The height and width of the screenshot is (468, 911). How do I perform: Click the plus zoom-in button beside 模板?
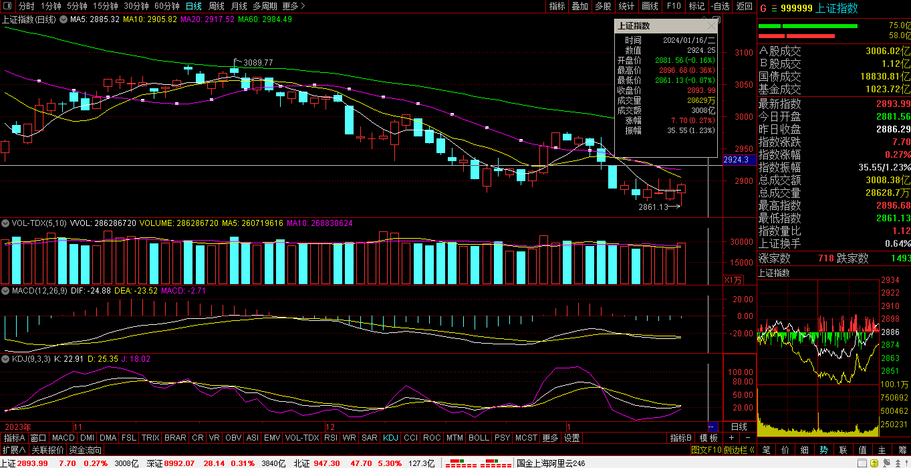click(731, 438)
